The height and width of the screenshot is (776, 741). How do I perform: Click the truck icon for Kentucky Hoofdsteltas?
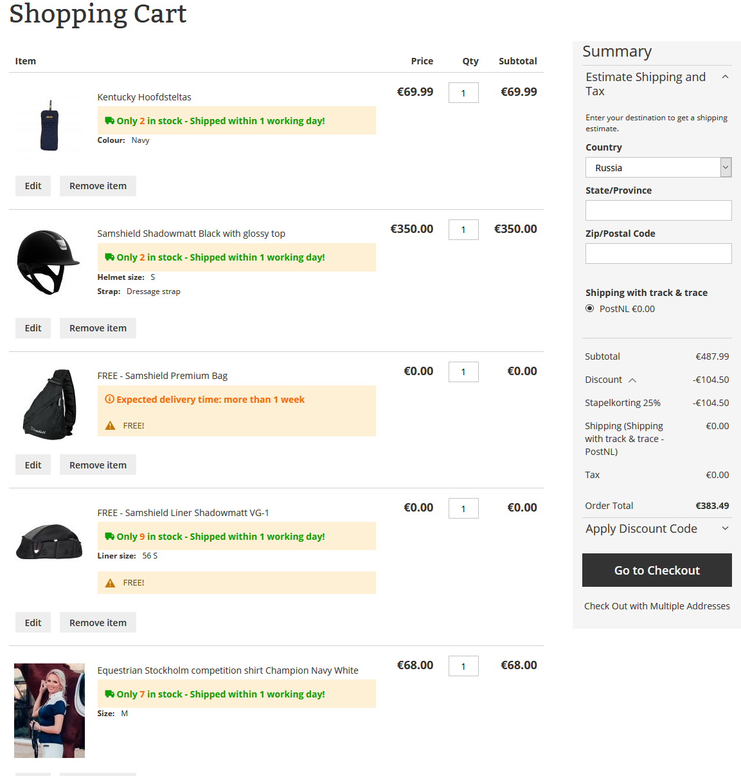110,121
